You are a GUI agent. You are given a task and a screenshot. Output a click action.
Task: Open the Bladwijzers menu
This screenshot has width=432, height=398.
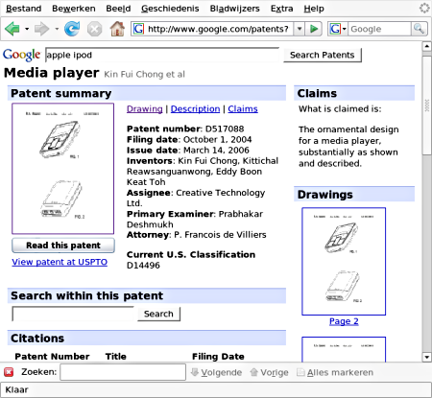point(234,9)
